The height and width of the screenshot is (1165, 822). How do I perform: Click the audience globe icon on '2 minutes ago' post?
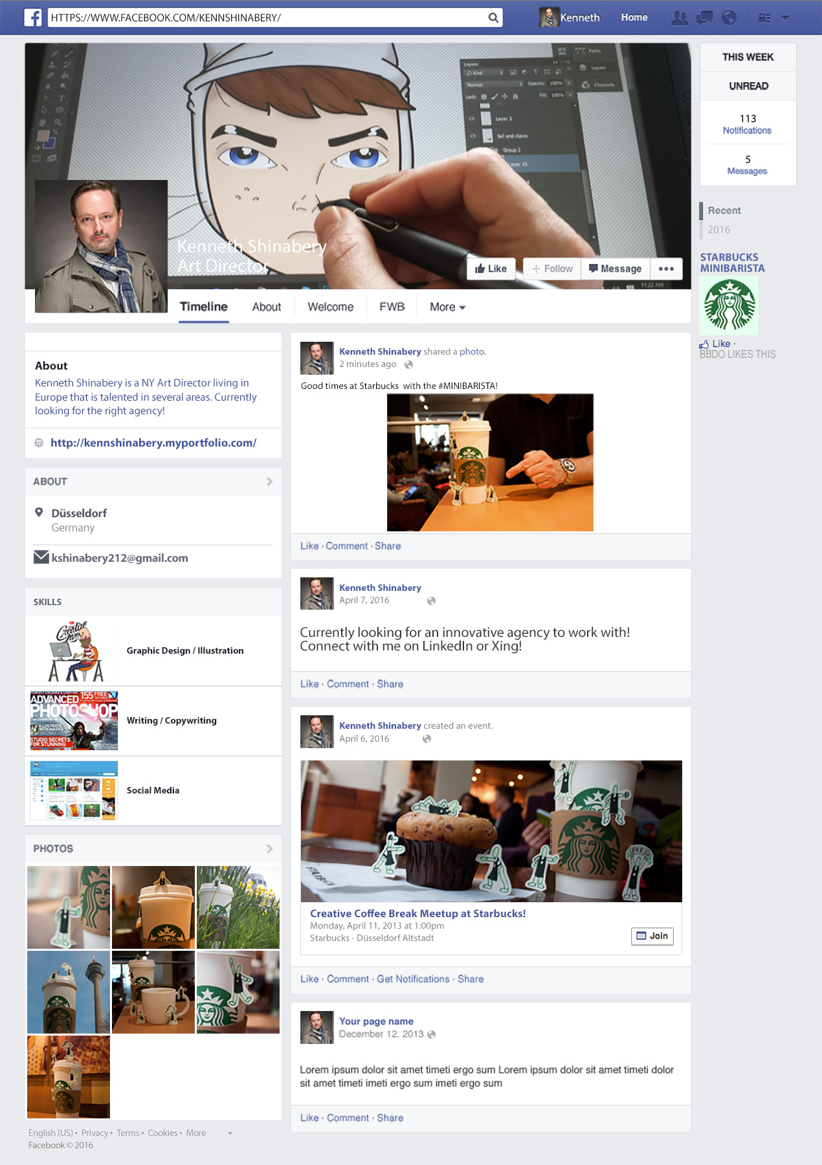pos(408,364)
